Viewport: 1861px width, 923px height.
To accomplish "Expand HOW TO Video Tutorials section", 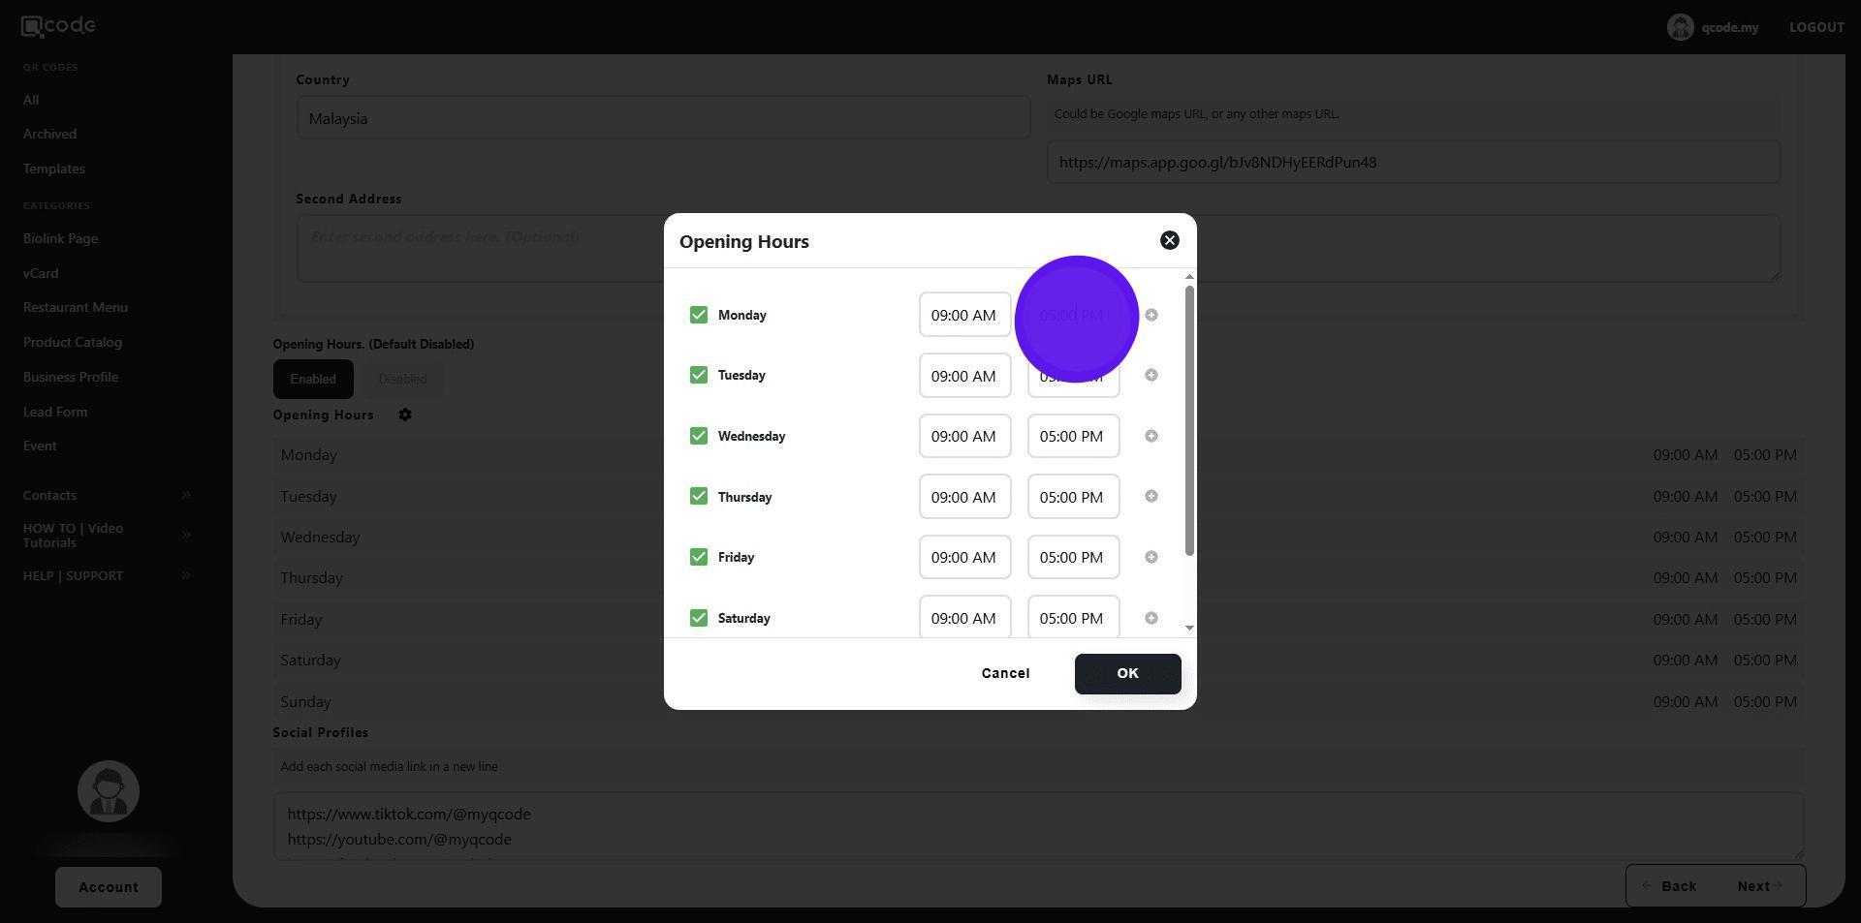I will point(107,535).
